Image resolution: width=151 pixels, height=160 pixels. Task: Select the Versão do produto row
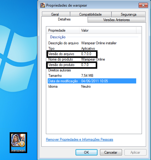(92, 65)
